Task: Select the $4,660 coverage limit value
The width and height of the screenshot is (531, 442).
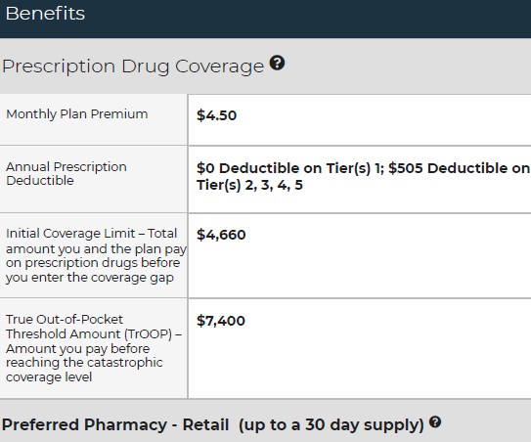Action: (x=221, y=235)
